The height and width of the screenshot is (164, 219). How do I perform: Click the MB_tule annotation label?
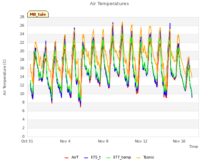[x=38, y=14]
